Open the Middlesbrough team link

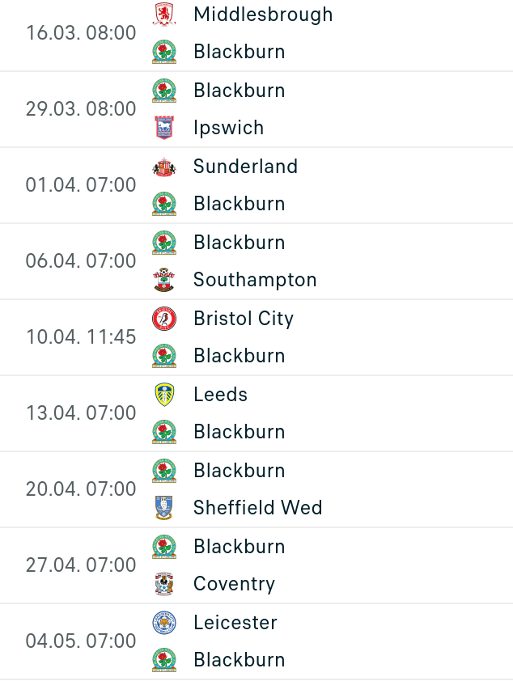point(263,15)
